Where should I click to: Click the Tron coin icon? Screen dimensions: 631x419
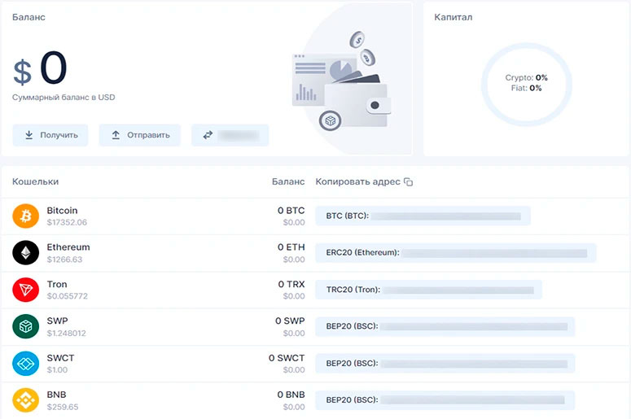(x=25, y=290)
